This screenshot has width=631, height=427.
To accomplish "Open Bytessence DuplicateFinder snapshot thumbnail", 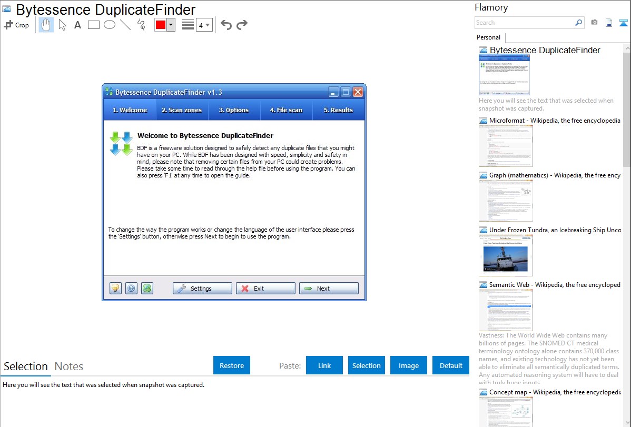I will pos(504,75).
